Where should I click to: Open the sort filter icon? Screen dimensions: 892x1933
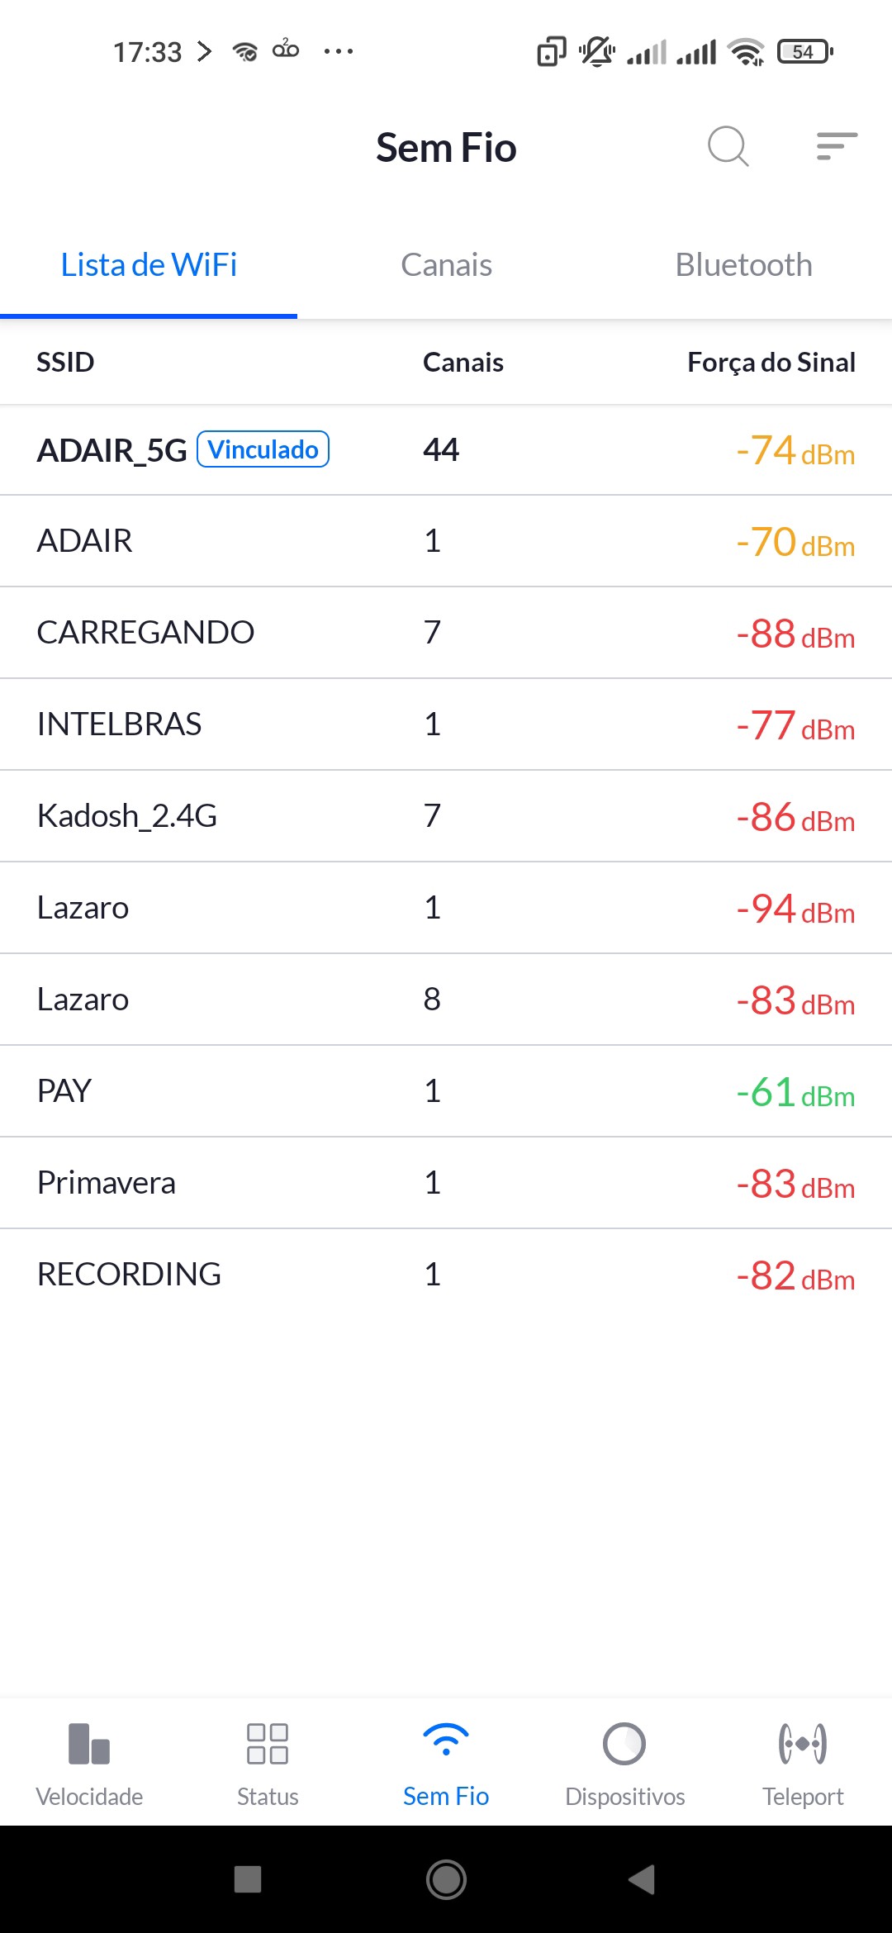coord(837,146)
